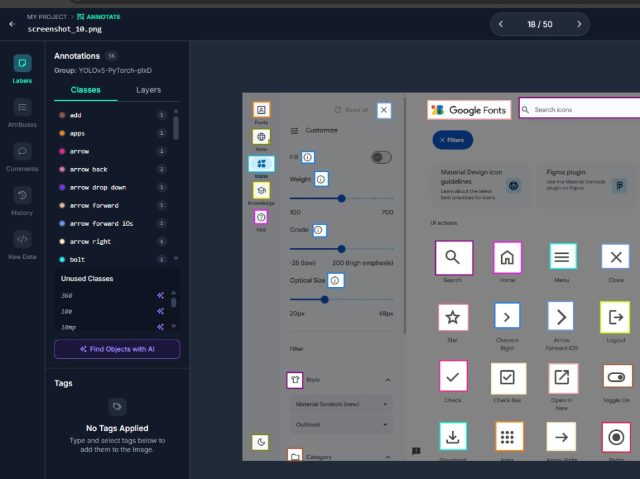640x479 pixels.
Task: Select the 'arrow forward iOs' class row
Action: (x=113, y=224)
